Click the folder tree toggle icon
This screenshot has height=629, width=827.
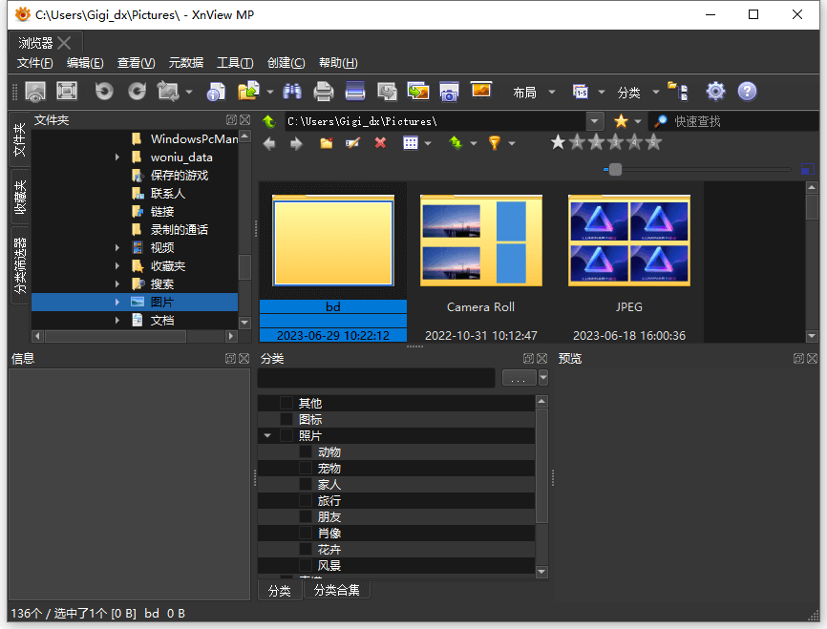[x=678, y=92]
